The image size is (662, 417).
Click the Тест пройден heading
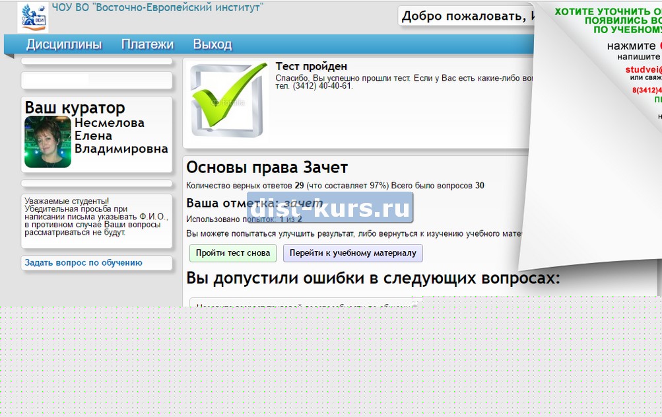(x=311, y=66)
